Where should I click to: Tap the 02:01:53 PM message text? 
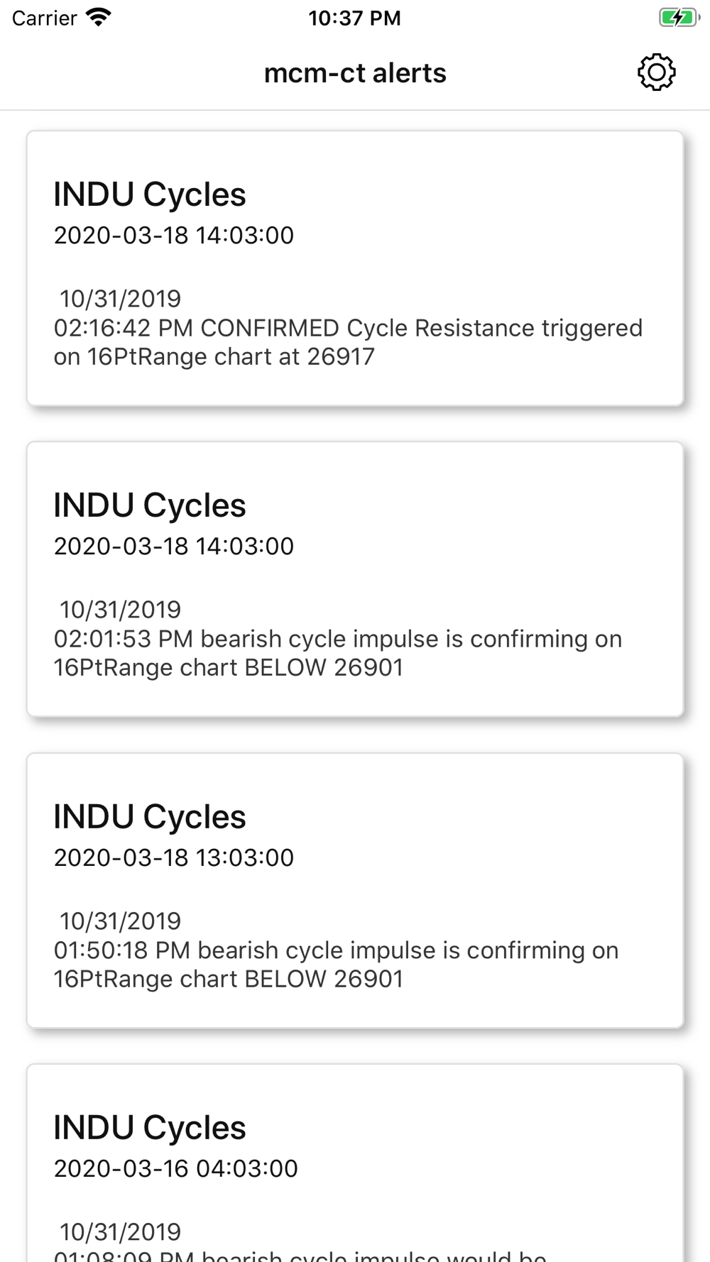pyautogui.click(x=338, y=653)
